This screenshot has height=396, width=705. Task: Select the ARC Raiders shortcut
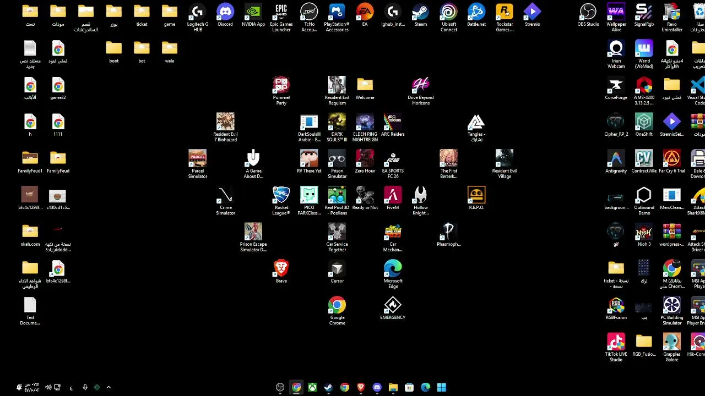(393, 125)
